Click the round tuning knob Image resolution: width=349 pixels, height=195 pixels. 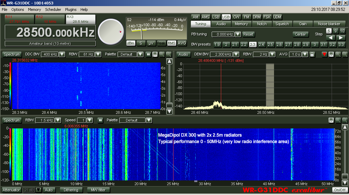click(x=111, y=32)
